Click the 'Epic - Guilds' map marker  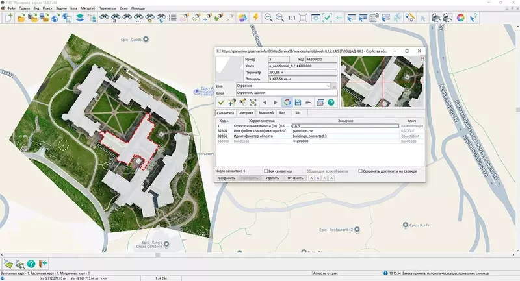pos(145,40)
